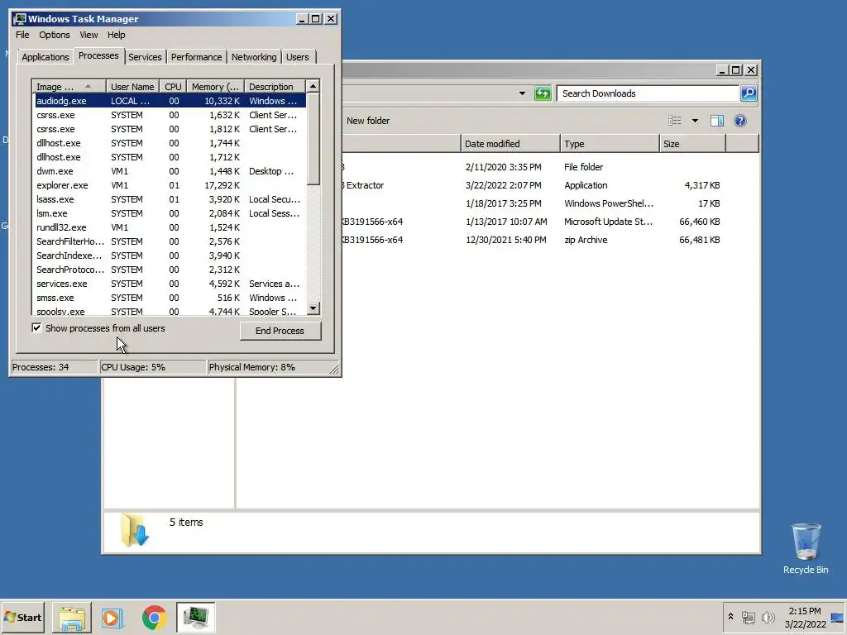Switch to the Applications tab
This screenshot has width=847, height=635.
pos(45,57)
